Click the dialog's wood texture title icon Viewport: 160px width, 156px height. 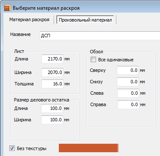(x=7, y=8)
